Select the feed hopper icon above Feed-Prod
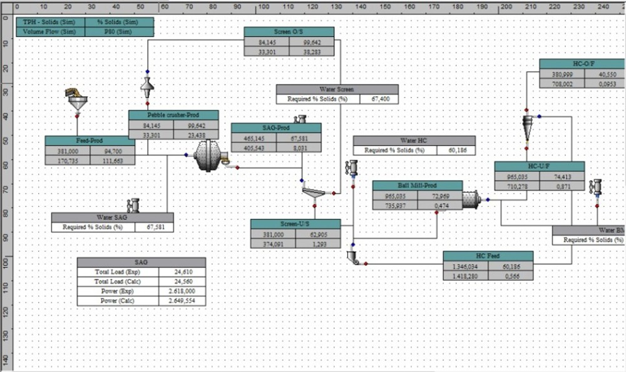Viewport: 626px width, 372px height. coord(77,99)
